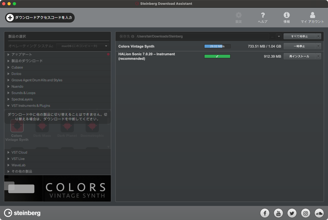Open the 設定 gear icon
Image resolution: width=328 pixels, height=220 pixels.
[239, 15]
